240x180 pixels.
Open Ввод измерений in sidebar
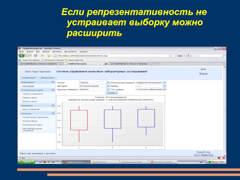coord(31,109)
